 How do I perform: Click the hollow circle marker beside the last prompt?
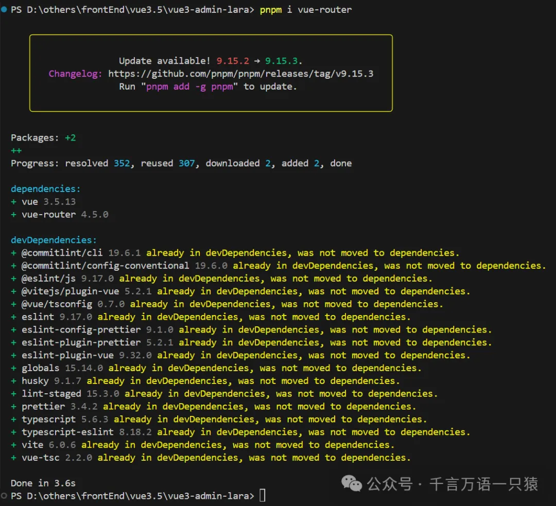[4, 496]
